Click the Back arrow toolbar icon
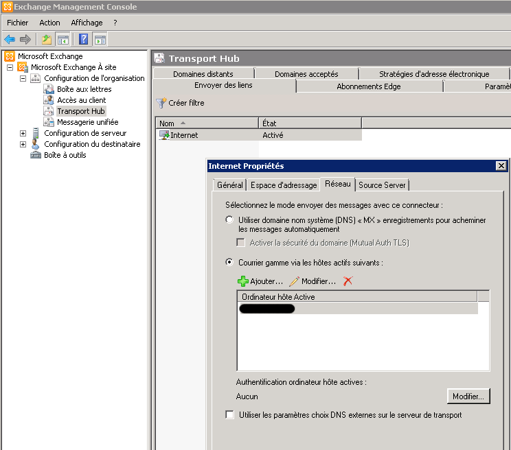This screenshot has width=511, height=450. (x=10, y=39)
